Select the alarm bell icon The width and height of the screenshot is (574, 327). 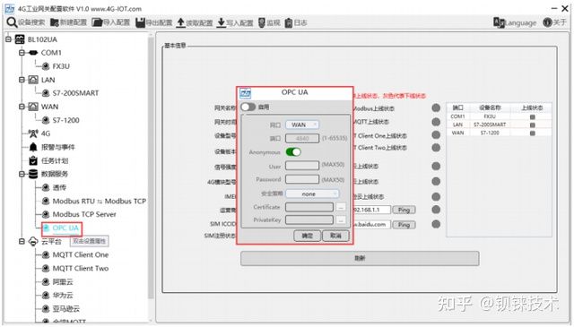(x=33, y=147)
